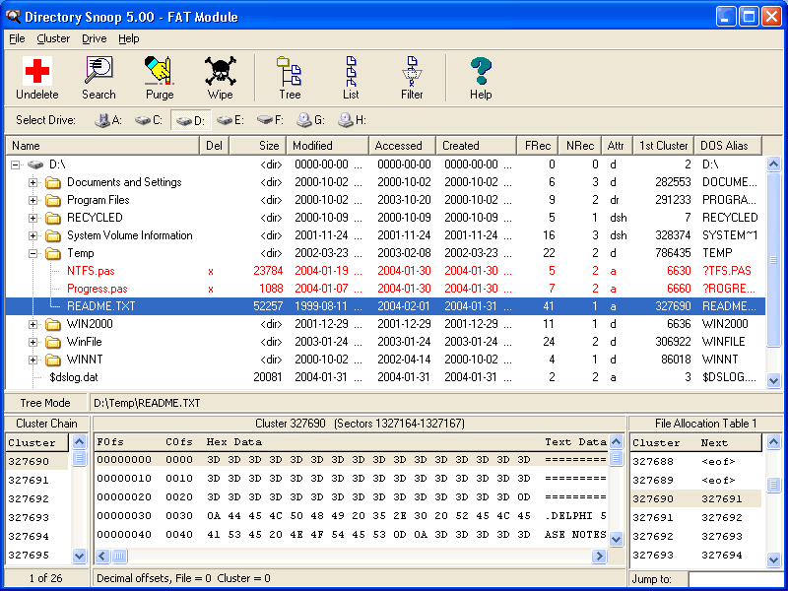788x591 pixels.
Task: Select FAT entry for cluster 327692
Action: click(695, 536)
